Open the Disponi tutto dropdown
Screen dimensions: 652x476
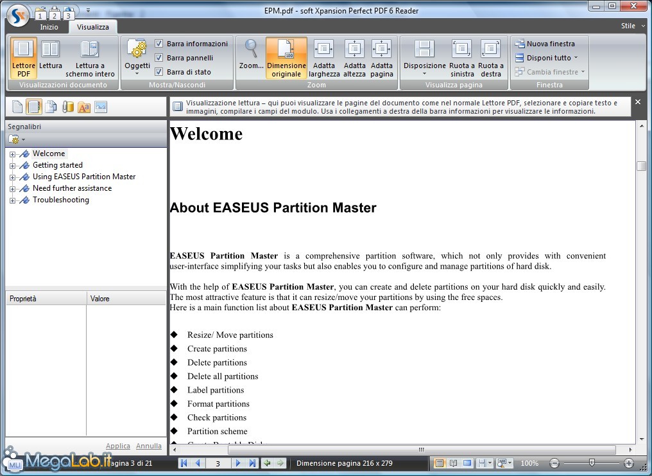[x=546, y=57]
